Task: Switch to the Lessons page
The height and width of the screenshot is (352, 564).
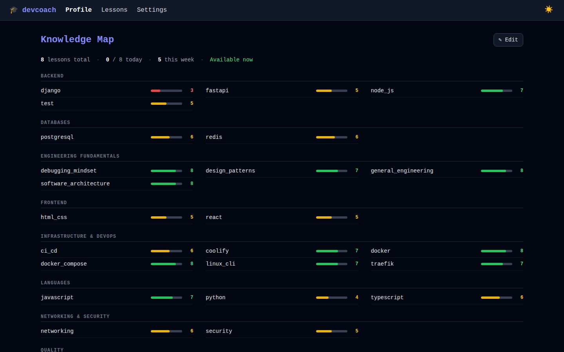Action: [114, 10]
